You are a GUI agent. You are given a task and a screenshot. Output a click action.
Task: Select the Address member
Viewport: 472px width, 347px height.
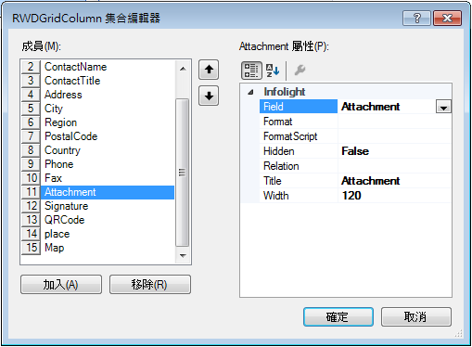[x=97, y=95]
